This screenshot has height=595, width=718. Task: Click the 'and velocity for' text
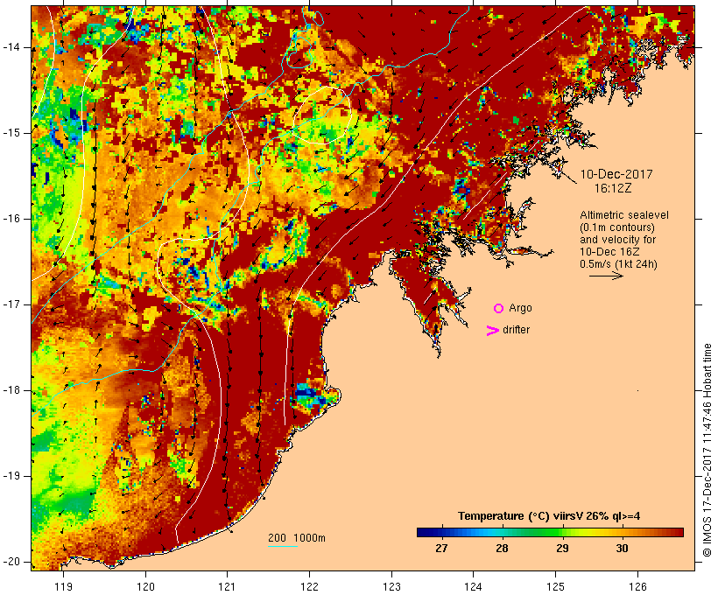click(x=617, y=240)
